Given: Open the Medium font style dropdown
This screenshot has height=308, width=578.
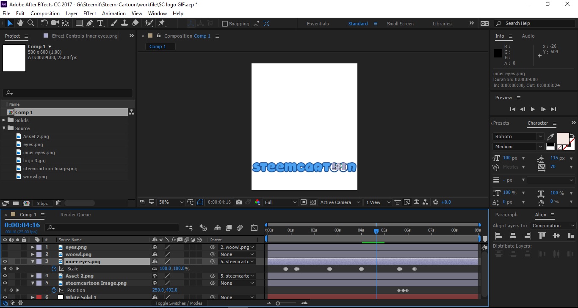Looking at the screenshot, I should (518, 147).
